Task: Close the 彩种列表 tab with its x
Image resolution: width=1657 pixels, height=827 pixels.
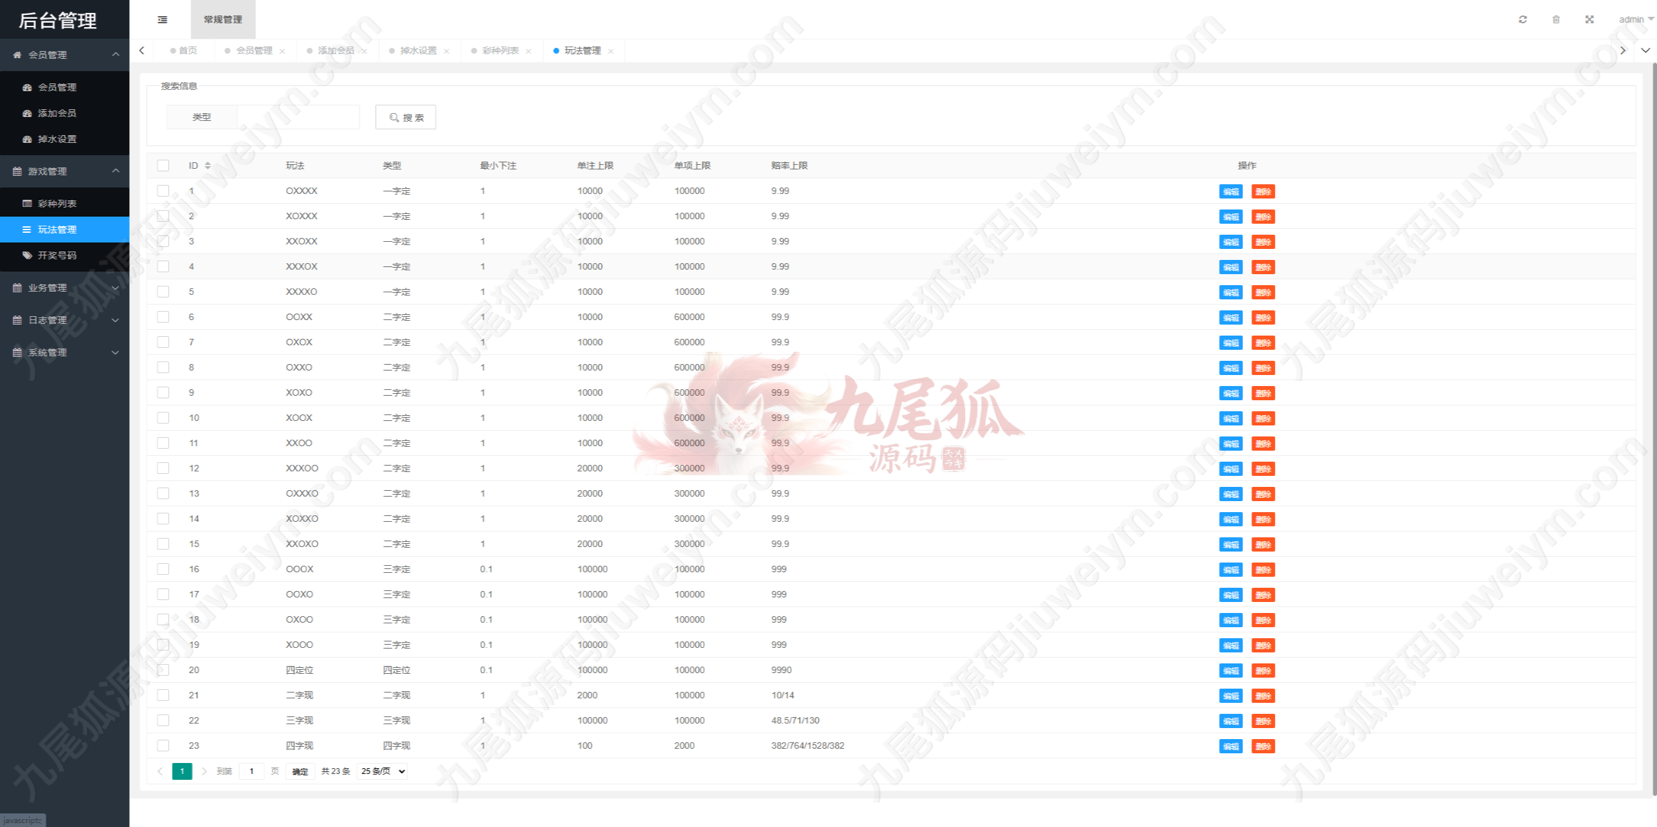Action: click(x=529, y=51)
